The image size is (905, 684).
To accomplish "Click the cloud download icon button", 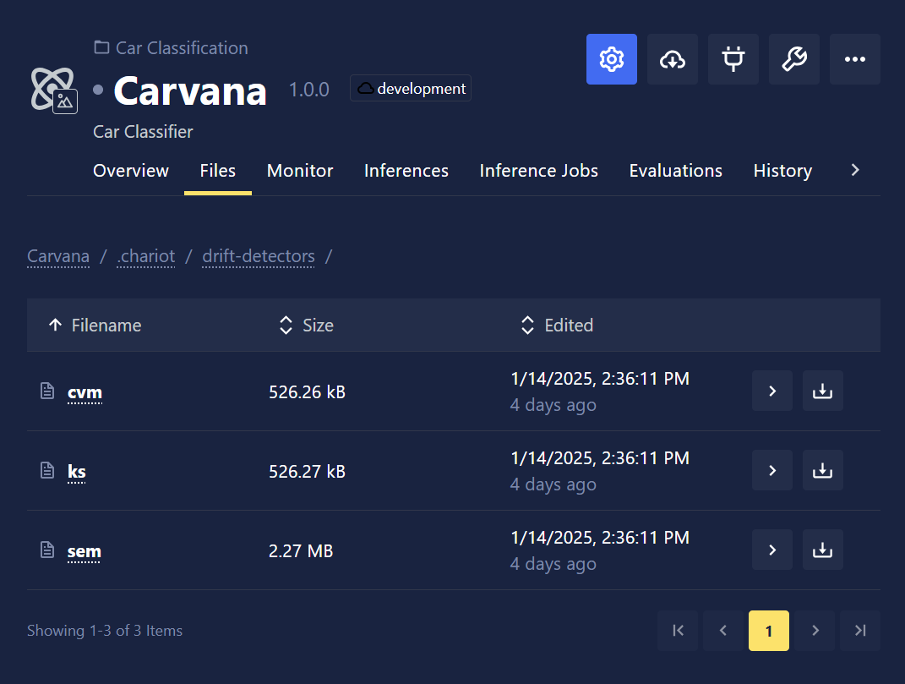I will click(673, 59).
